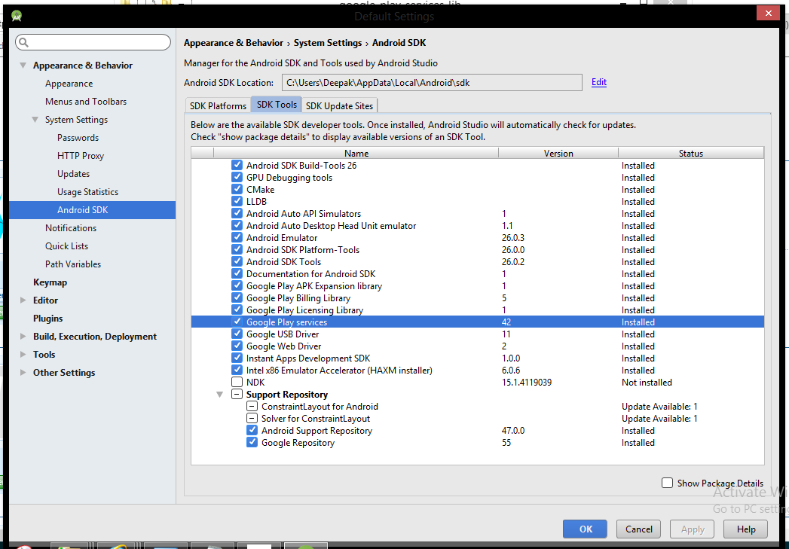Click the OK button

(x=586, y=529)
